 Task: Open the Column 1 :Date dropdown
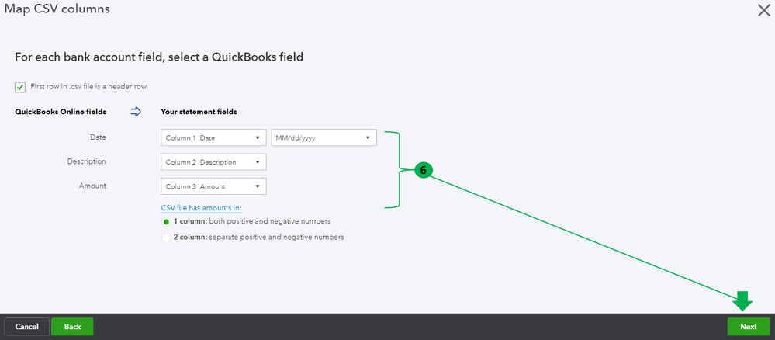(213, 137)
